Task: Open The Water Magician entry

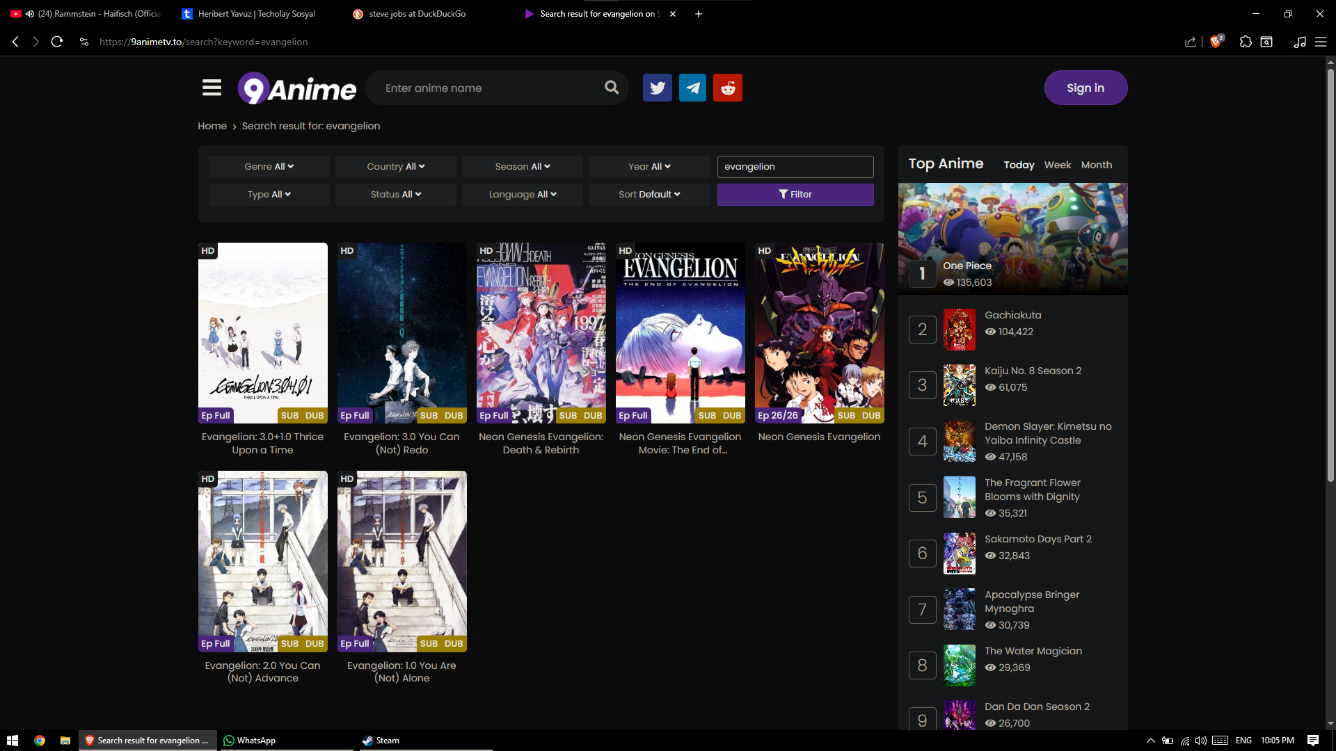Action: pos(1033,651)
